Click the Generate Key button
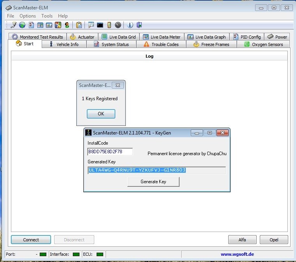Viewport: 296px width, 262px height. [x=153, y=182]
